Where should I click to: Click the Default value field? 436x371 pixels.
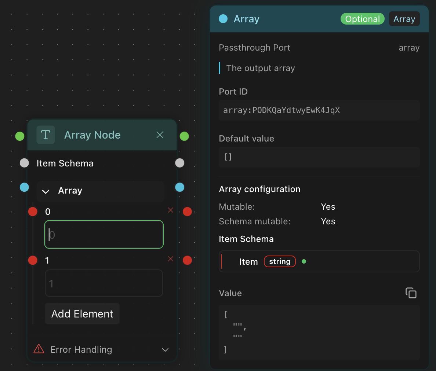tap(319, 157)
